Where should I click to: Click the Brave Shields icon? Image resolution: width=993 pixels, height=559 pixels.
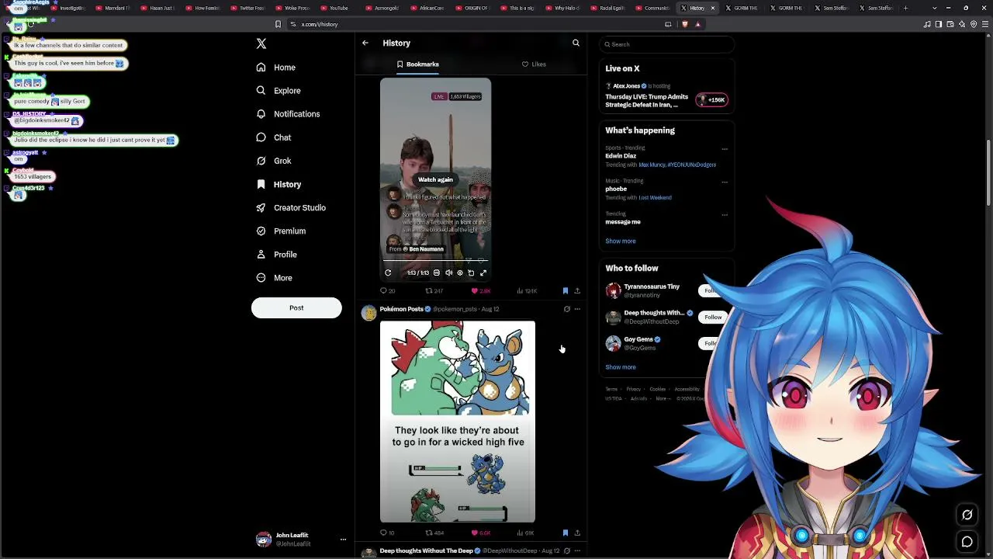(x=684, y=24)
